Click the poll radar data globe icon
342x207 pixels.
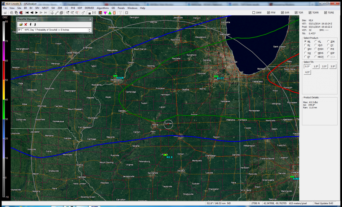point(11,13)
